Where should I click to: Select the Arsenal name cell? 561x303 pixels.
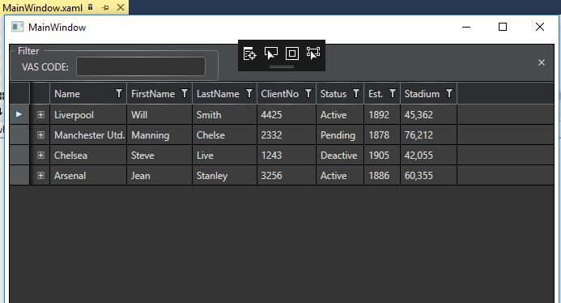[88, 176]
